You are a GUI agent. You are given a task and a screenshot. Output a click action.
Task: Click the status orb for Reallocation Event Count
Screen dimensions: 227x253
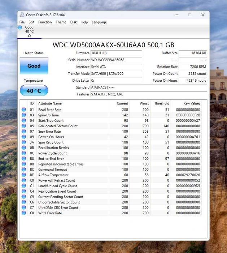pos(24,191)
